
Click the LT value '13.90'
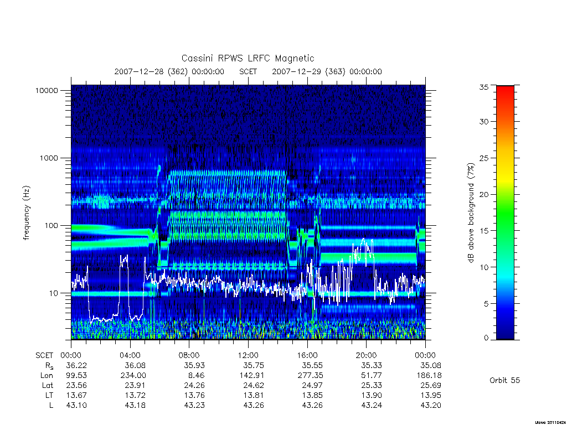pyautogui.click(x=372, y=395)
